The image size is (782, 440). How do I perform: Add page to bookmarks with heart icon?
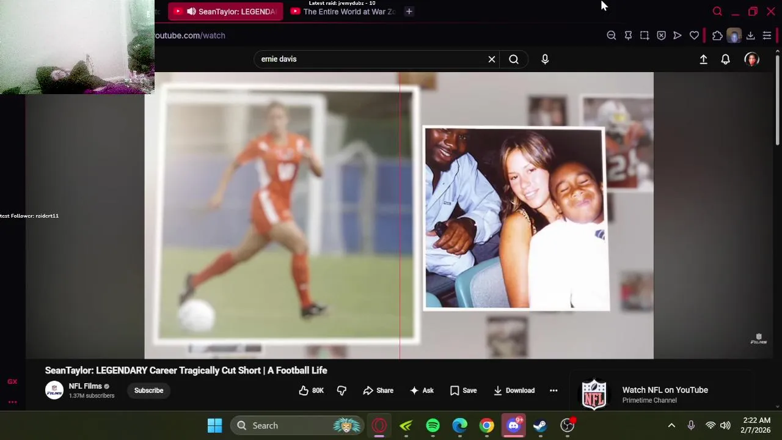(x=694, y=35)
